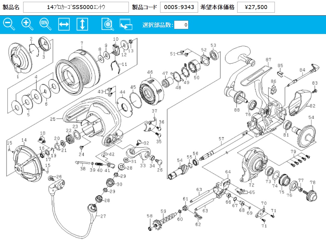326x240 pixels.
Task: Select part number 6 label
Action: [46, 104]
